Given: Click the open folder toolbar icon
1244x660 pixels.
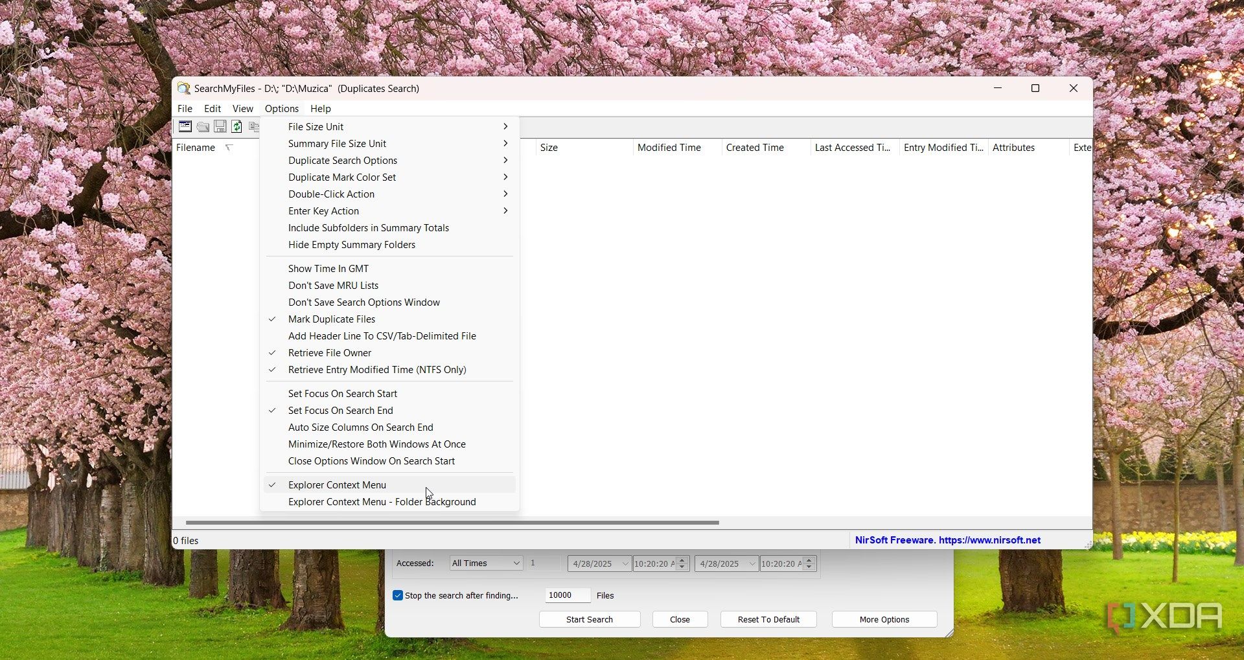Looking at the screenshot, I should click(203, 126).
